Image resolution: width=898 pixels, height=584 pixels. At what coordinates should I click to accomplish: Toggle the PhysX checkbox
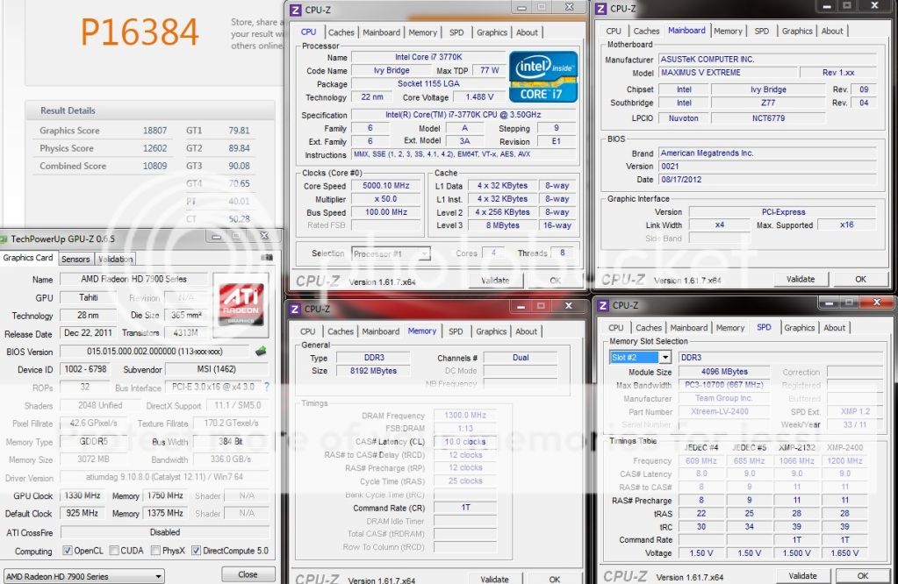click(156, 552)
